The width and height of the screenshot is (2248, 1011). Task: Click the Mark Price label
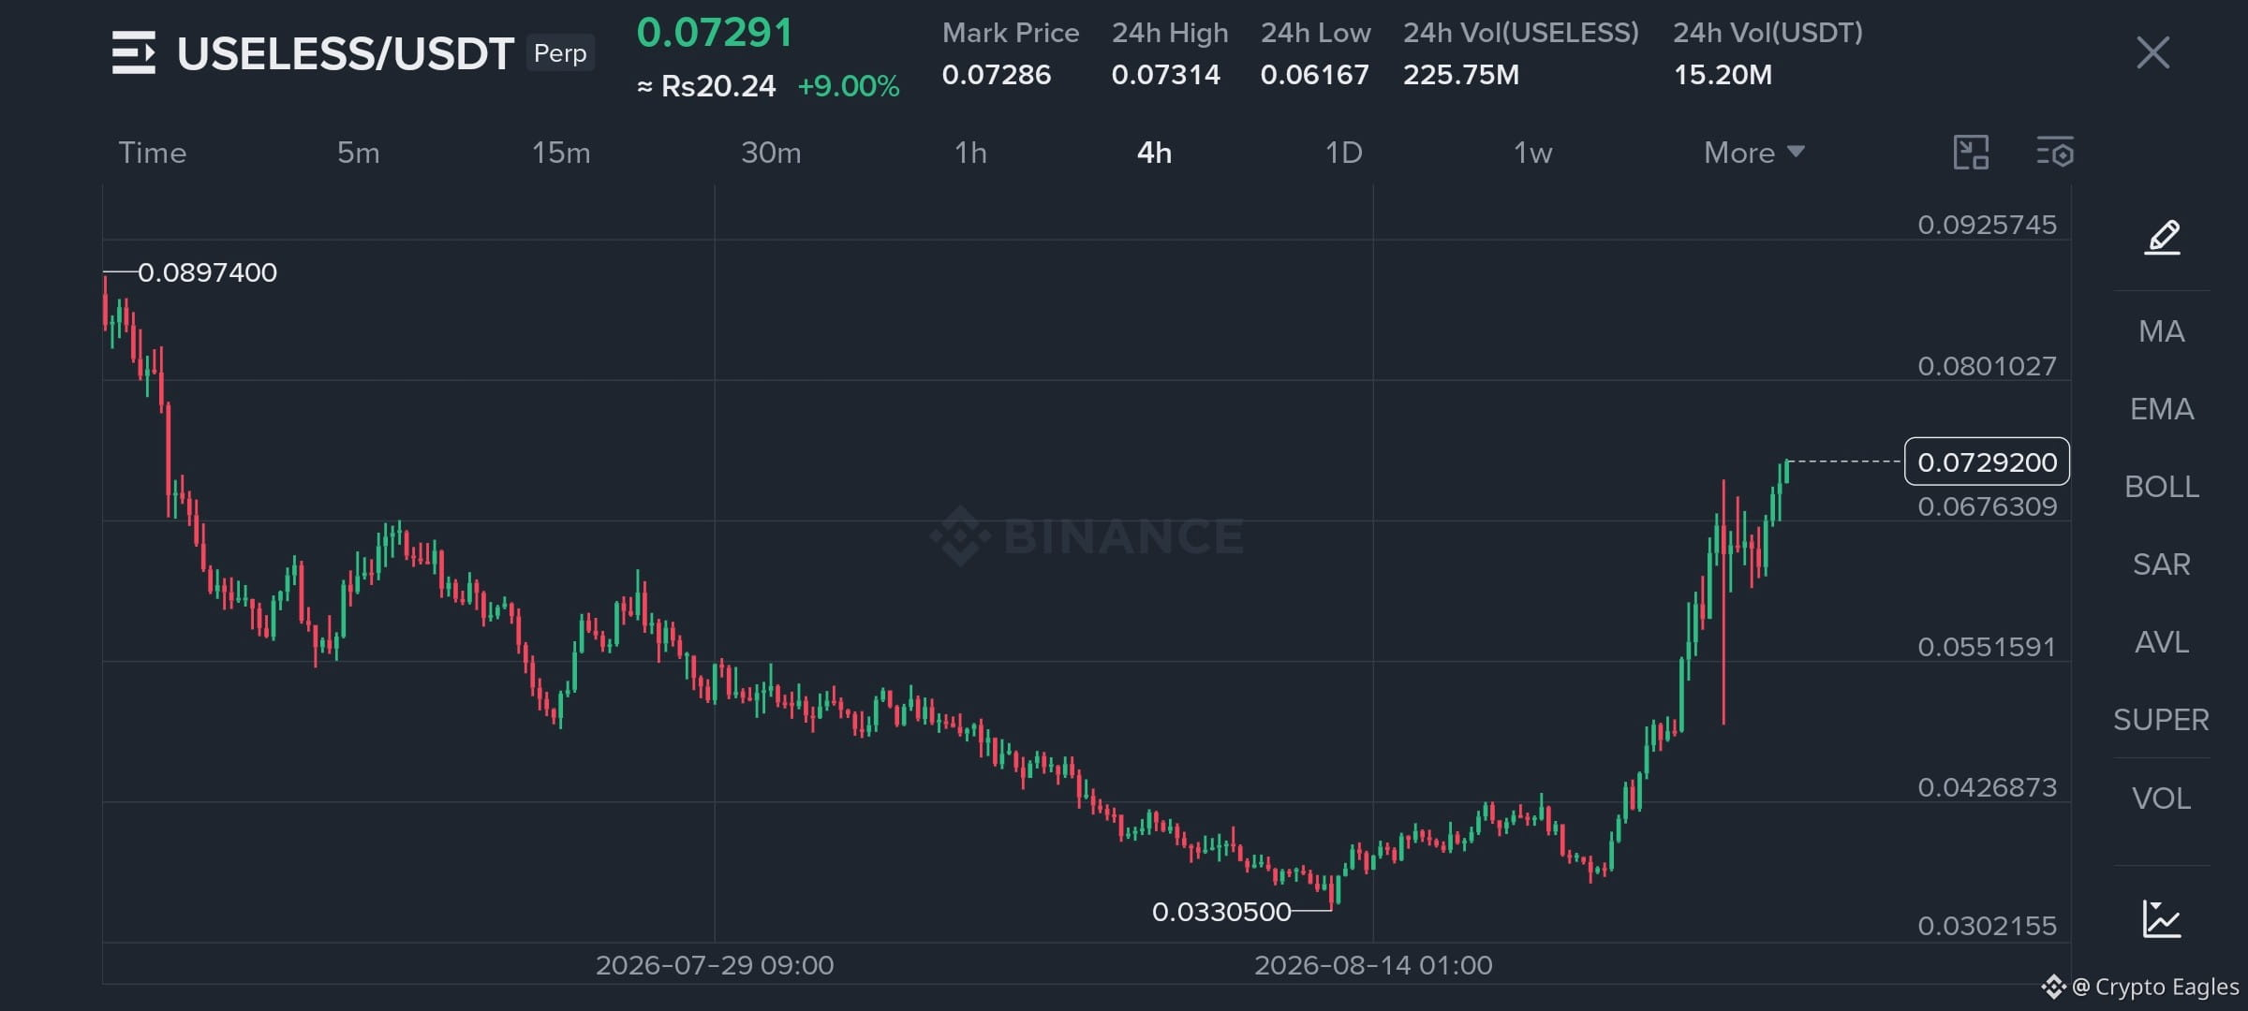click(1011, 33)
